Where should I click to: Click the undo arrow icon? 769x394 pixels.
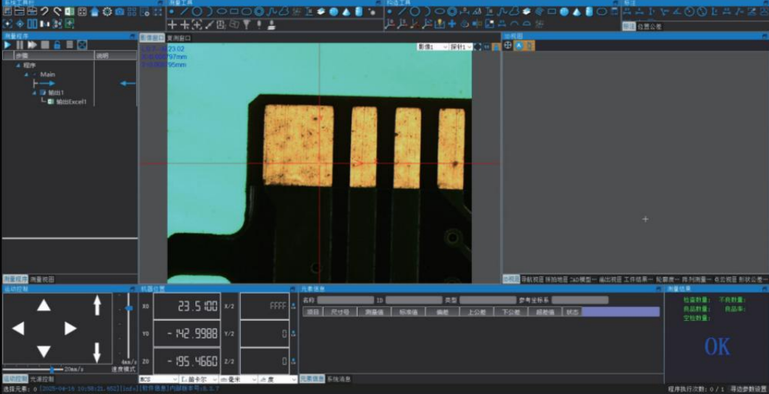[x=44, y=12]
